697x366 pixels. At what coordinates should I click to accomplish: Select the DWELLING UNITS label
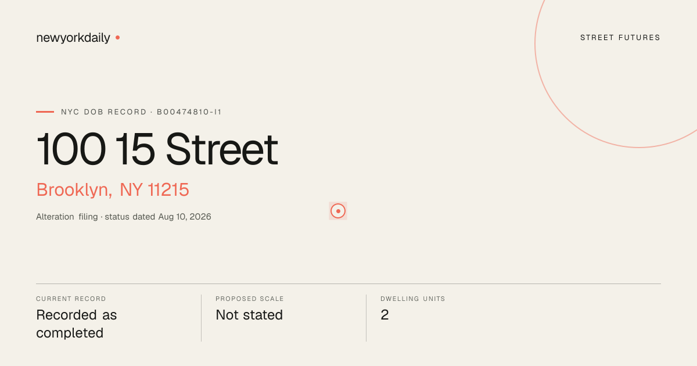[413, 299]
